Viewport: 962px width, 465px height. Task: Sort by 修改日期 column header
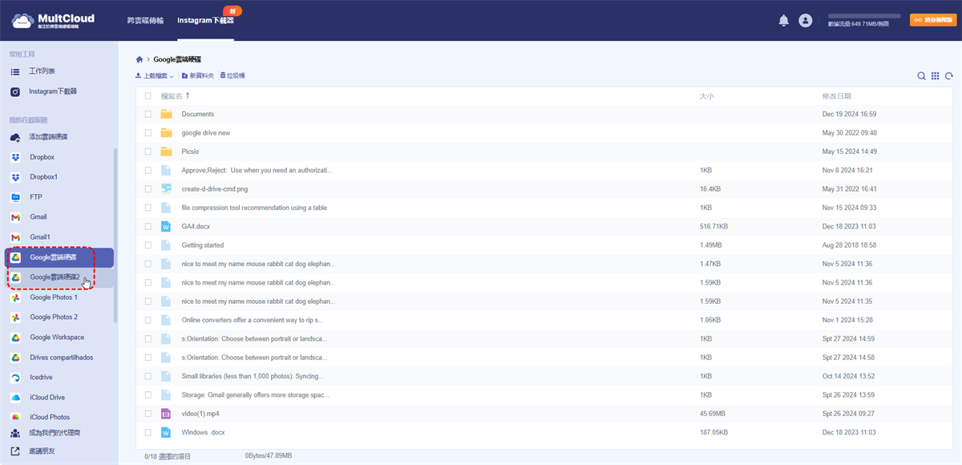click(x=837, y=96)
